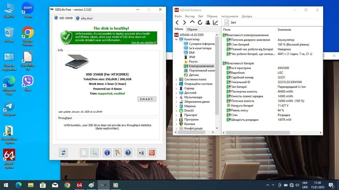
Task: Click the AIDA64 back arrow
Action: pyautogui.click(x=177, y=23)
